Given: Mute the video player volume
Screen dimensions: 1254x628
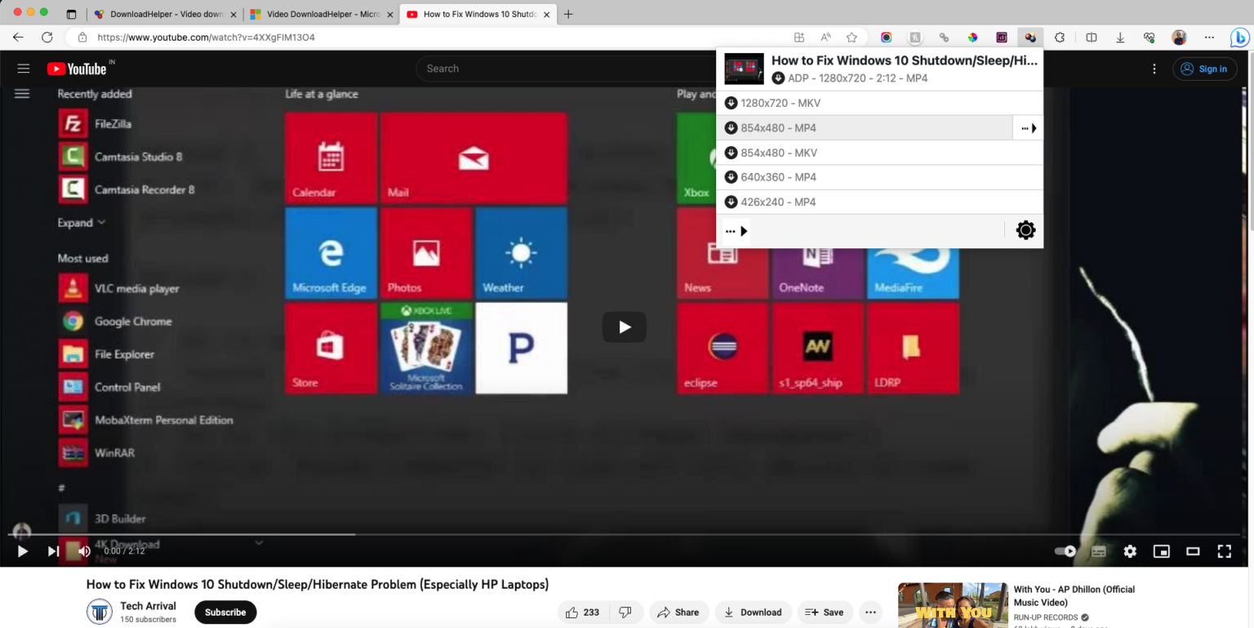Looking at the screenshot, I should click(x=83, y=551).
